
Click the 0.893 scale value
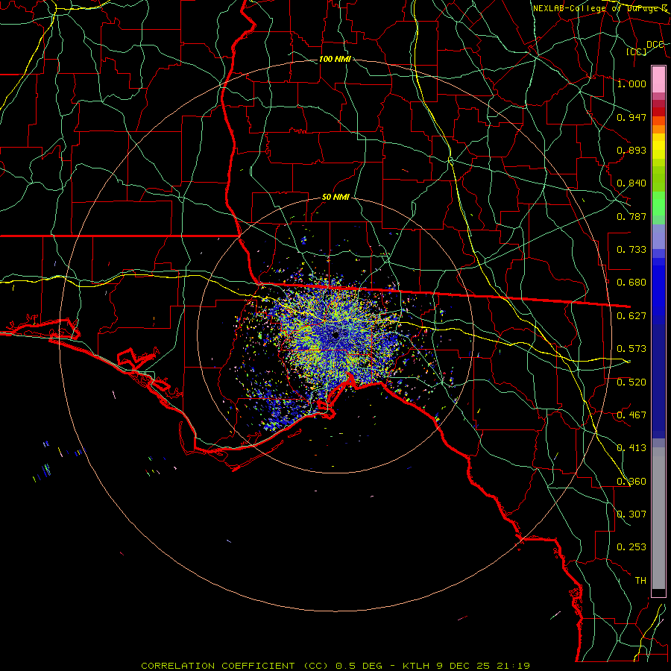point(631,150)
